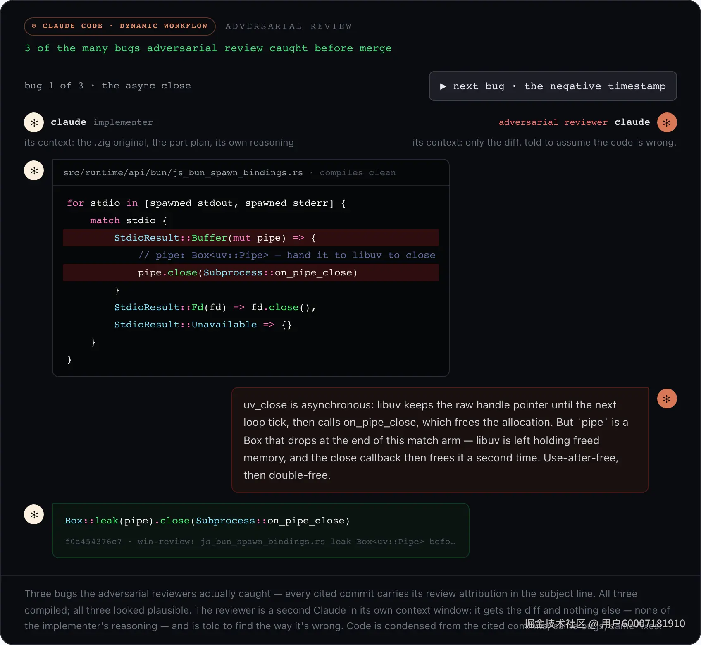Click the Claude Code Dynamic Workflow badge
This screenshot has height=645, width=701.
point(120,26)
